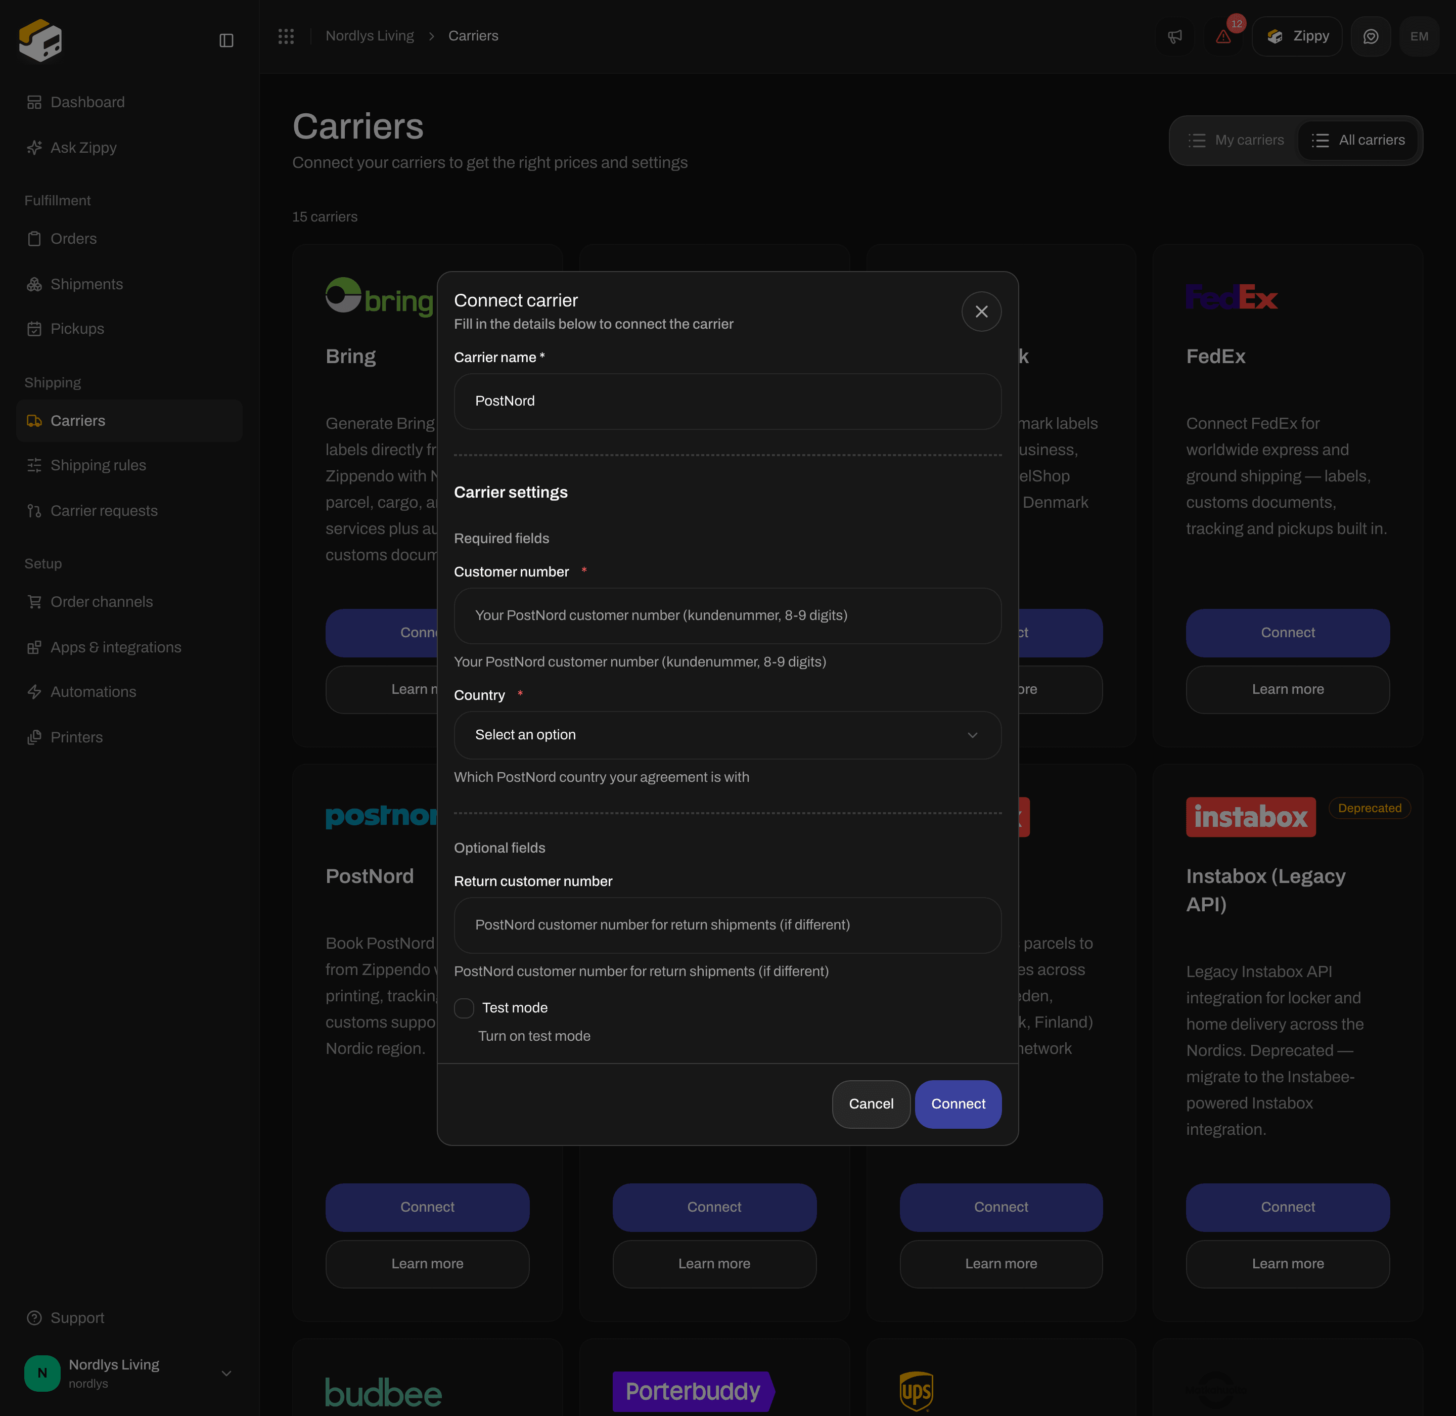This screenshot has width=1456, height=1416.
Task: Click Learn more on the PostNord card
Action: point(427,1264)
